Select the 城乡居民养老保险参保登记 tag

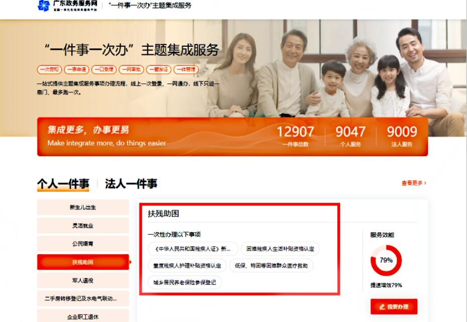click(x=184, y=281)
